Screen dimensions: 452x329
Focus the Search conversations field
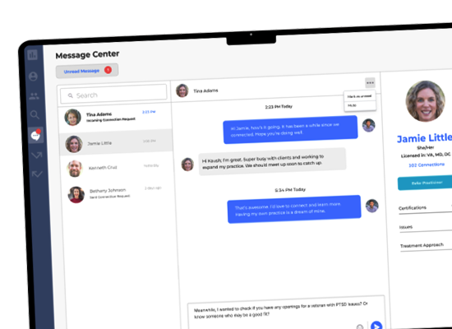113,94
